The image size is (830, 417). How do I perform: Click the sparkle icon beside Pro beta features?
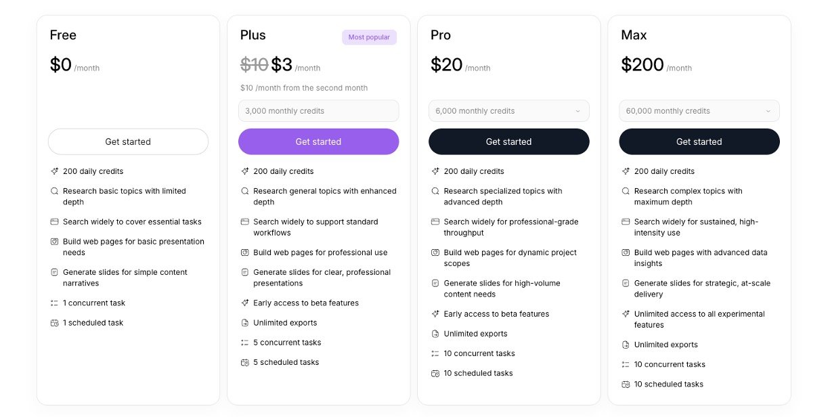click(435, 314)
